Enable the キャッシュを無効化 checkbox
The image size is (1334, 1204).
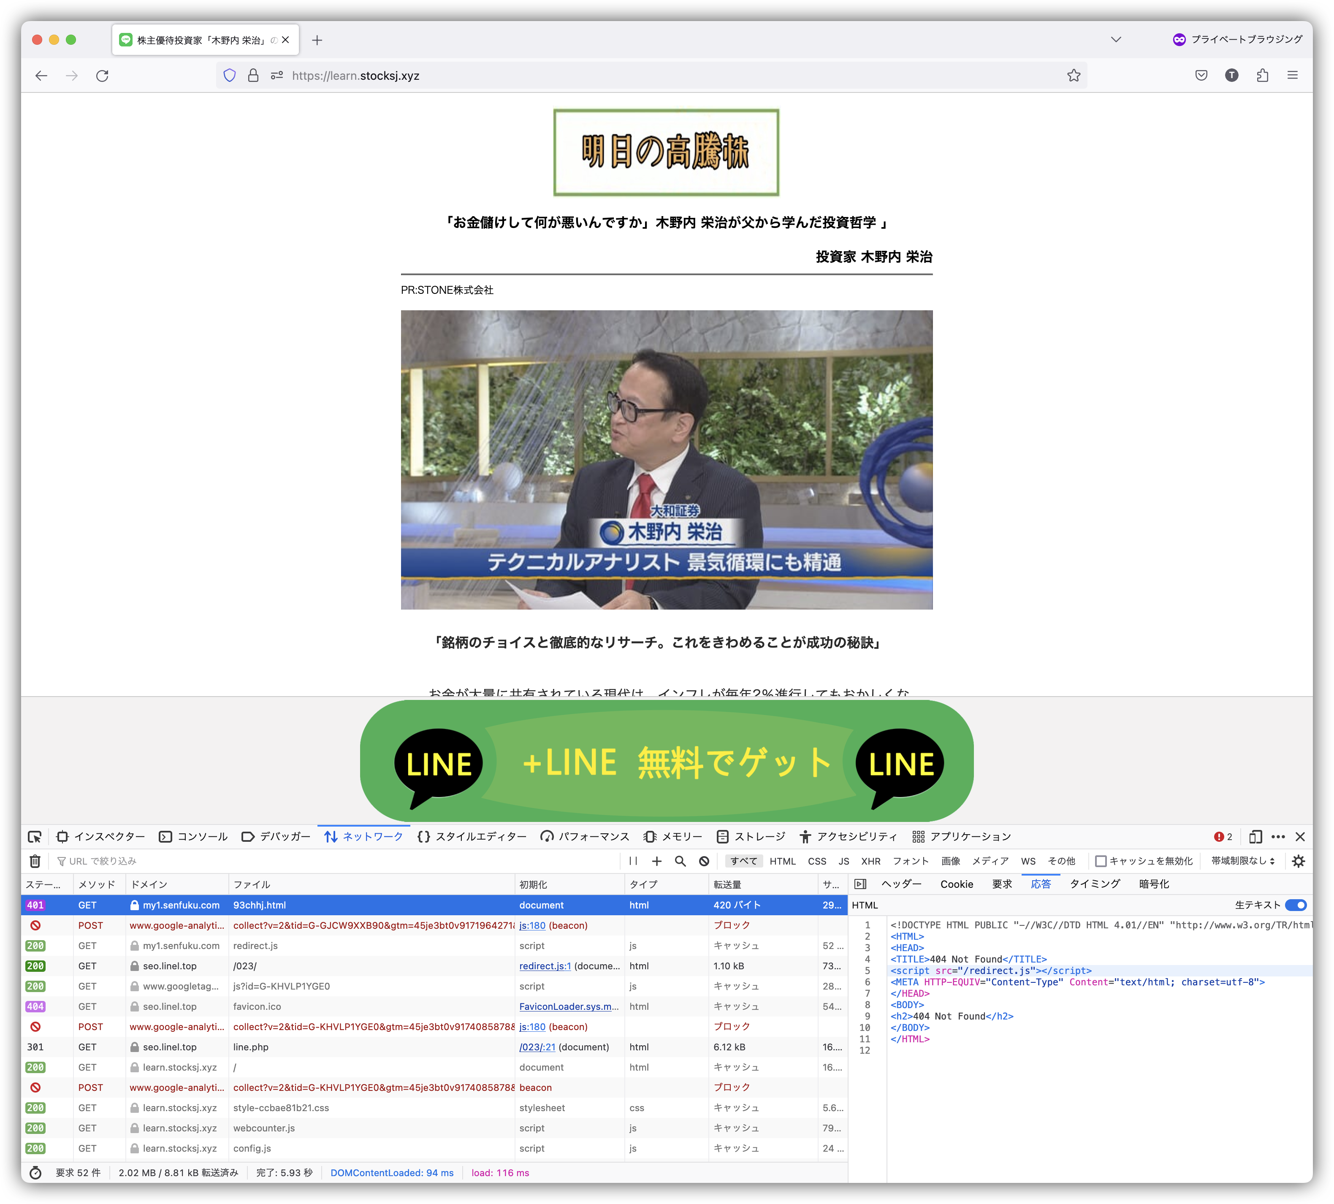(1101, 861)
